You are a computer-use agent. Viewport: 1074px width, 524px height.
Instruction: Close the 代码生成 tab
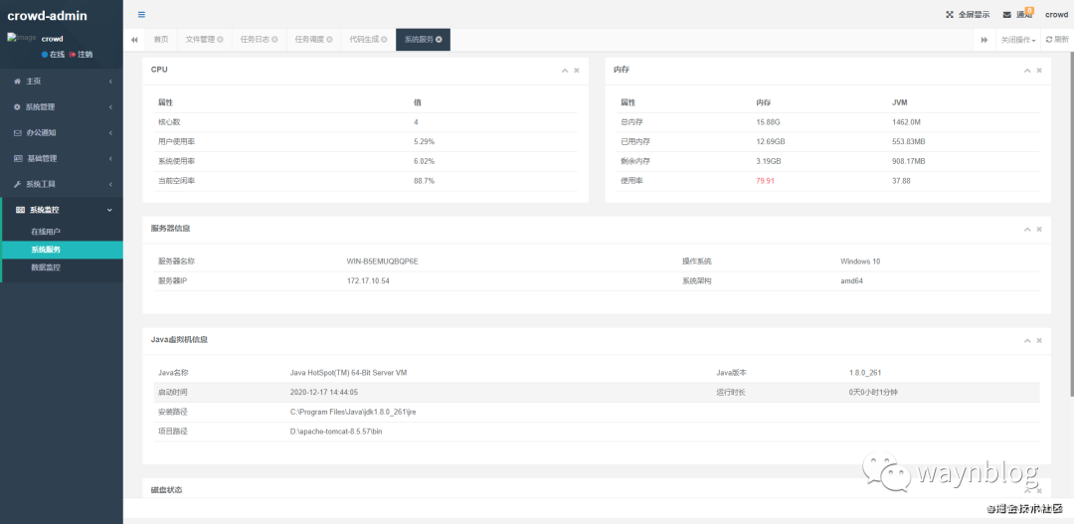[384, 40]
